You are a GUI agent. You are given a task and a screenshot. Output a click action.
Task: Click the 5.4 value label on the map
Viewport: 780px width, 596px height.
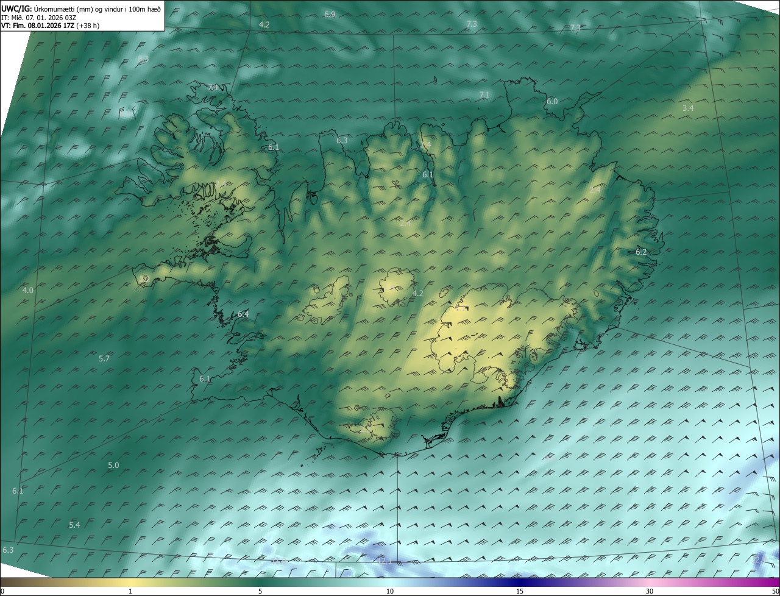point(74,525)
